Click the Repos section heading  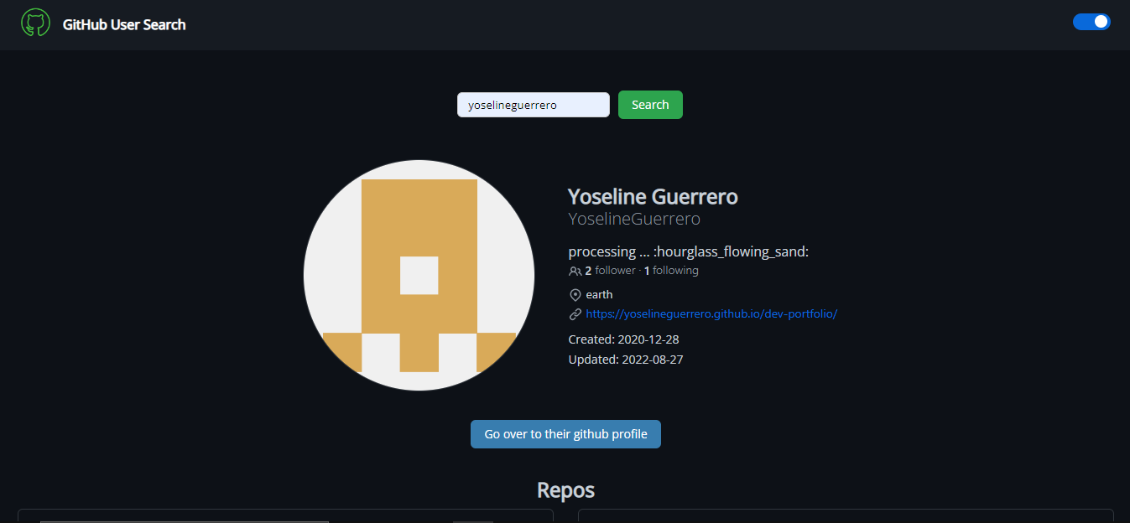[565, 489]
